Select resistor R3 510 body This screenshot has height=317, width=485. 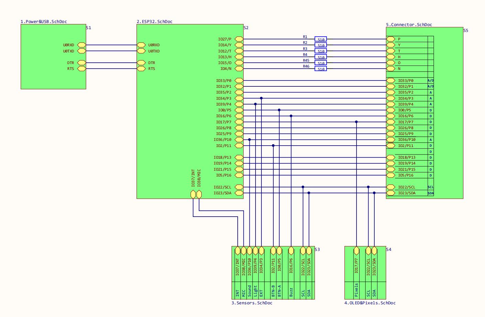pyautogui.click(x=321, y=51)
